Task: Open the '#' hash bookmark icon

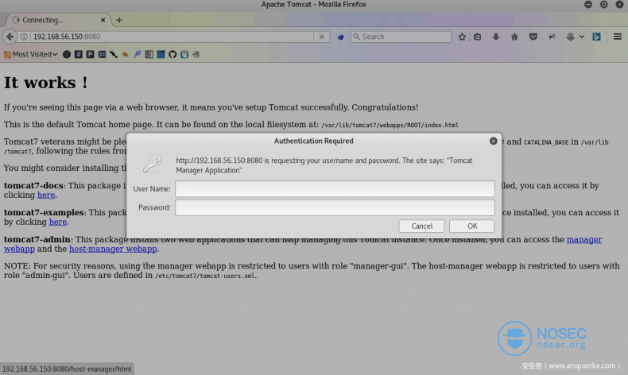Action: (79, 55)
